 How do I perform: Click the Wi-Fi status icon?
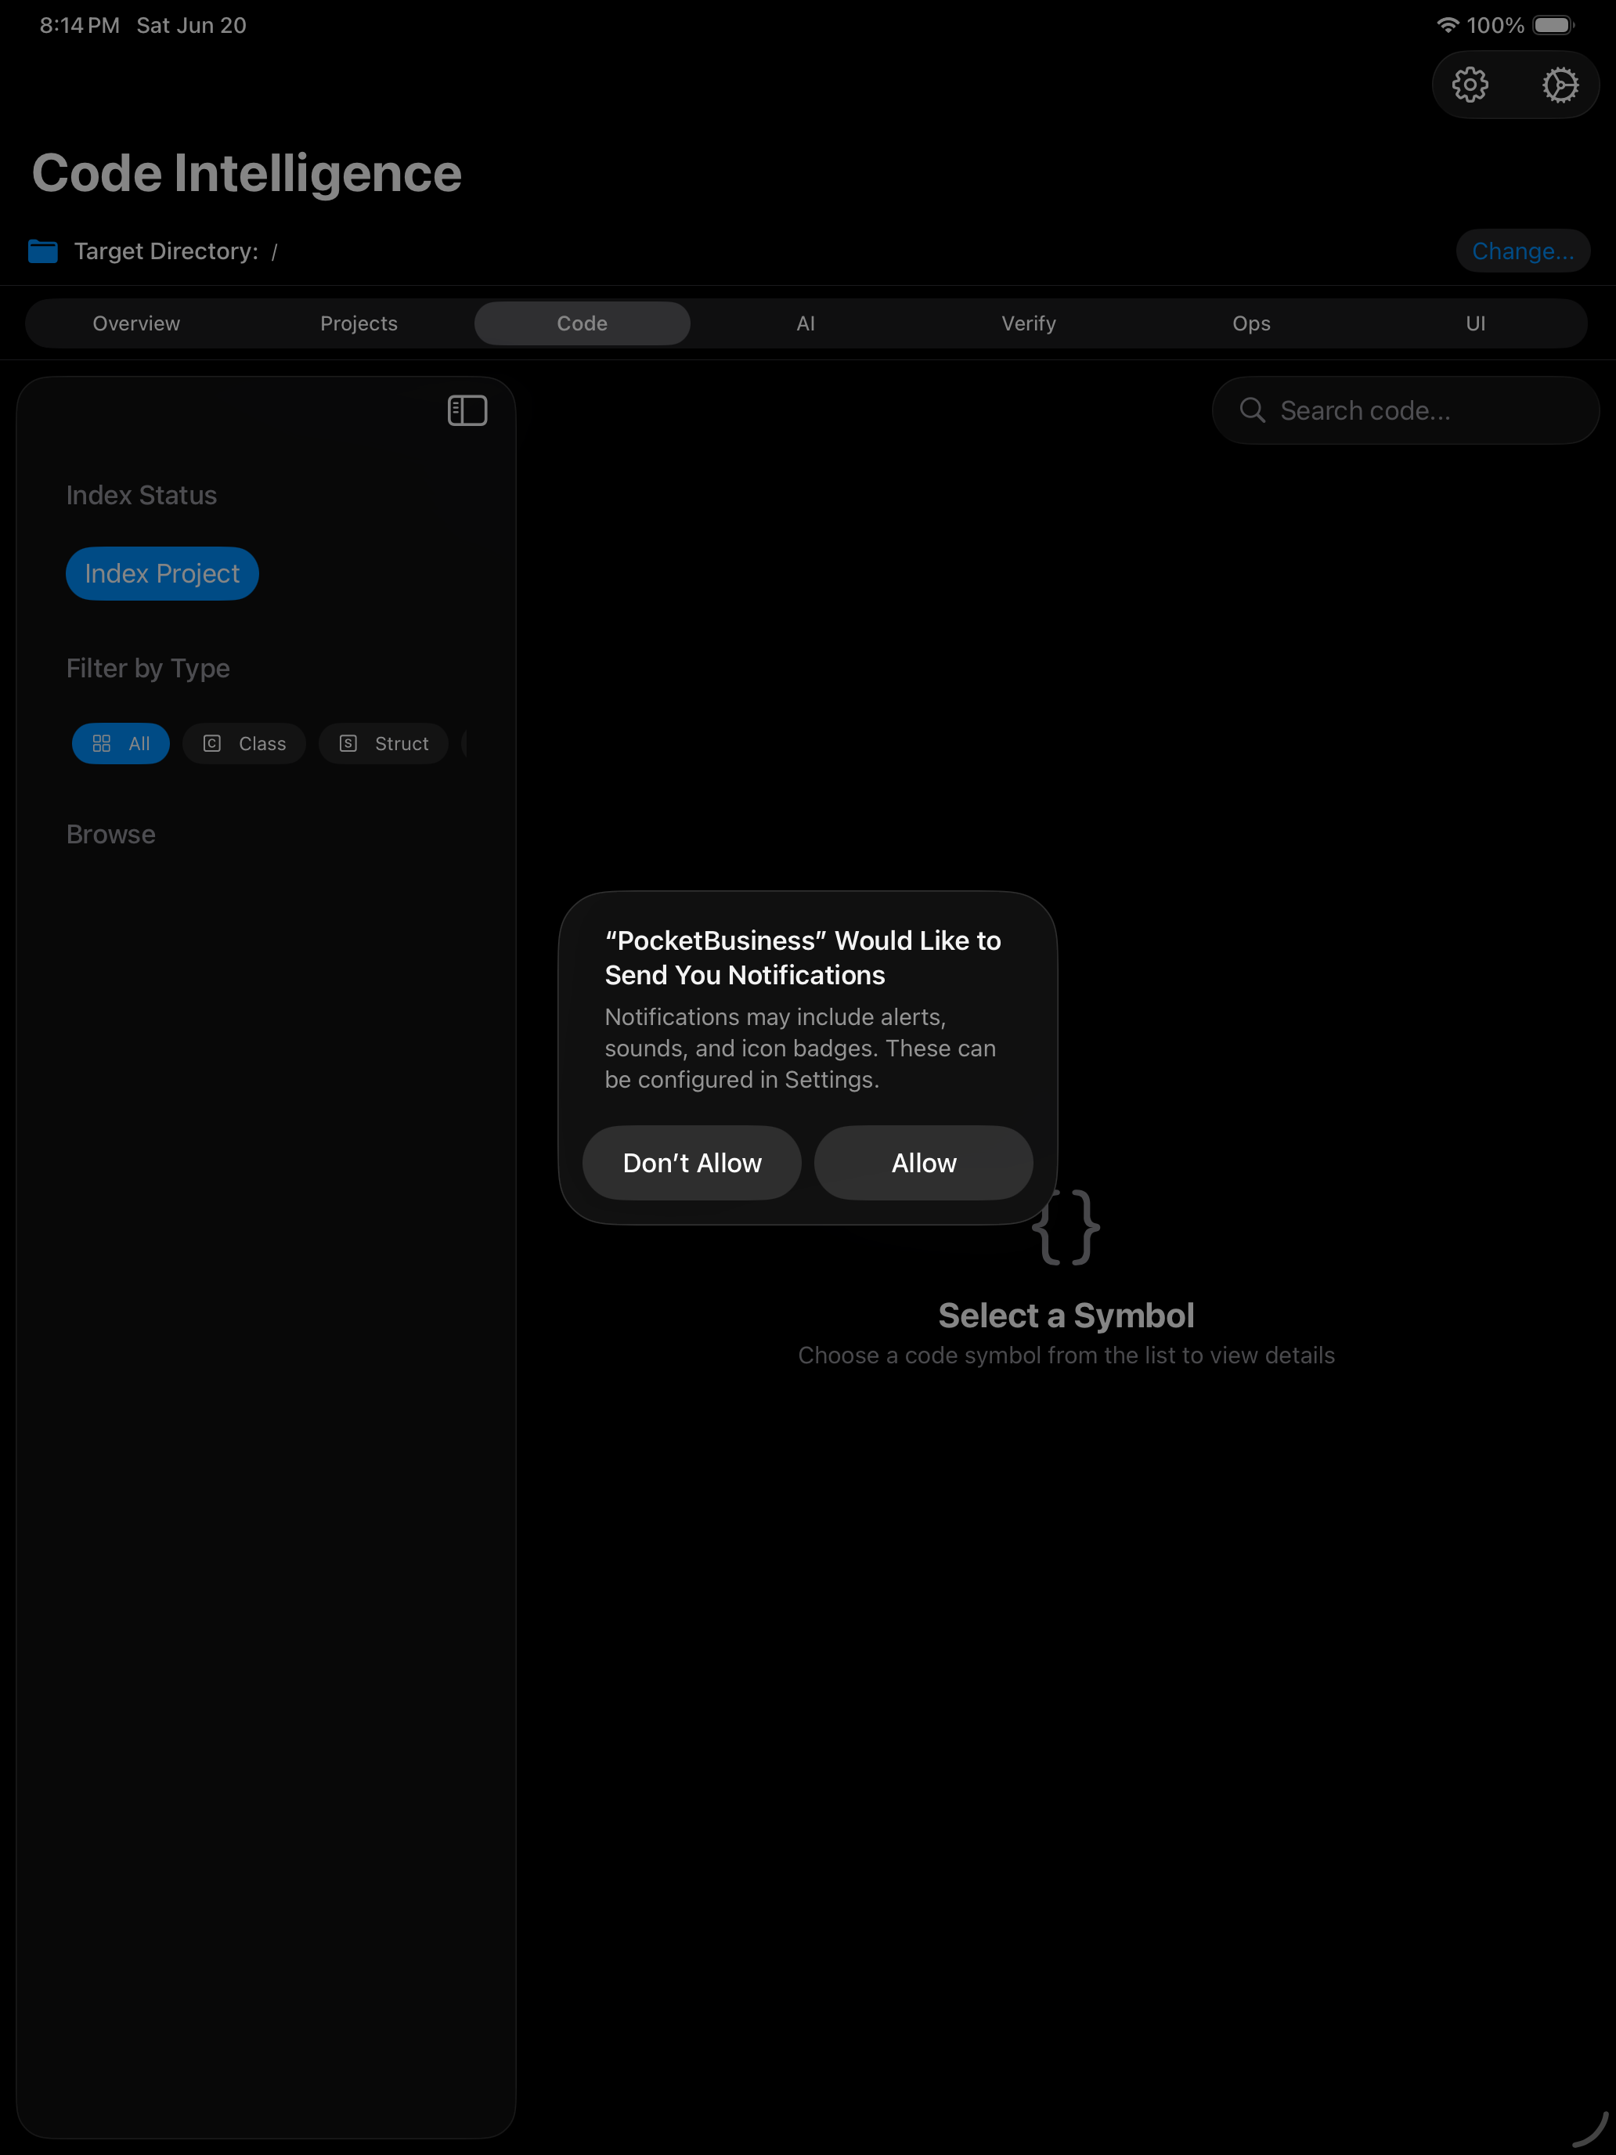[x=1448, y=25]
